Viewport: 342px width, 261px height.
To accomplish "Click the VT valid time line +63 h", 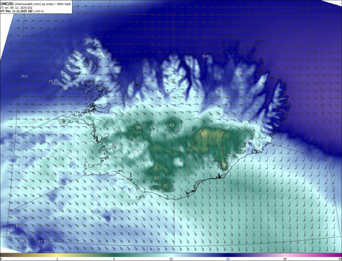I will [x=22, y=11].
